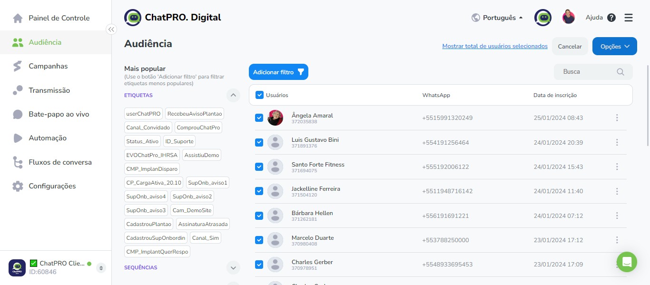Click phone number +5515991320249
650x285 pixels.
click(447, 118)
